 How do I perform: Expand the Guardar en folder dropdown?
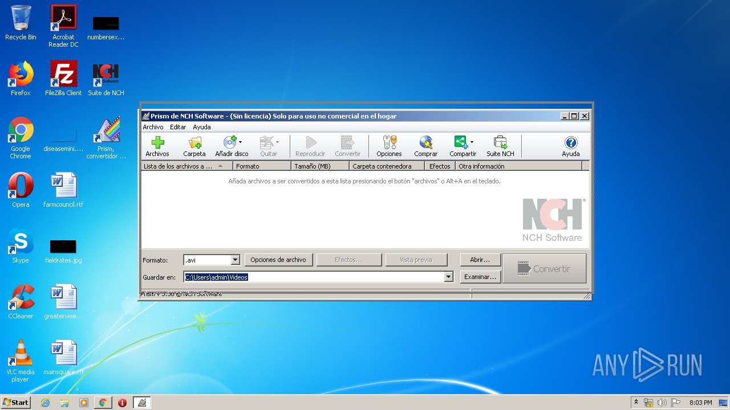(448, 277)
